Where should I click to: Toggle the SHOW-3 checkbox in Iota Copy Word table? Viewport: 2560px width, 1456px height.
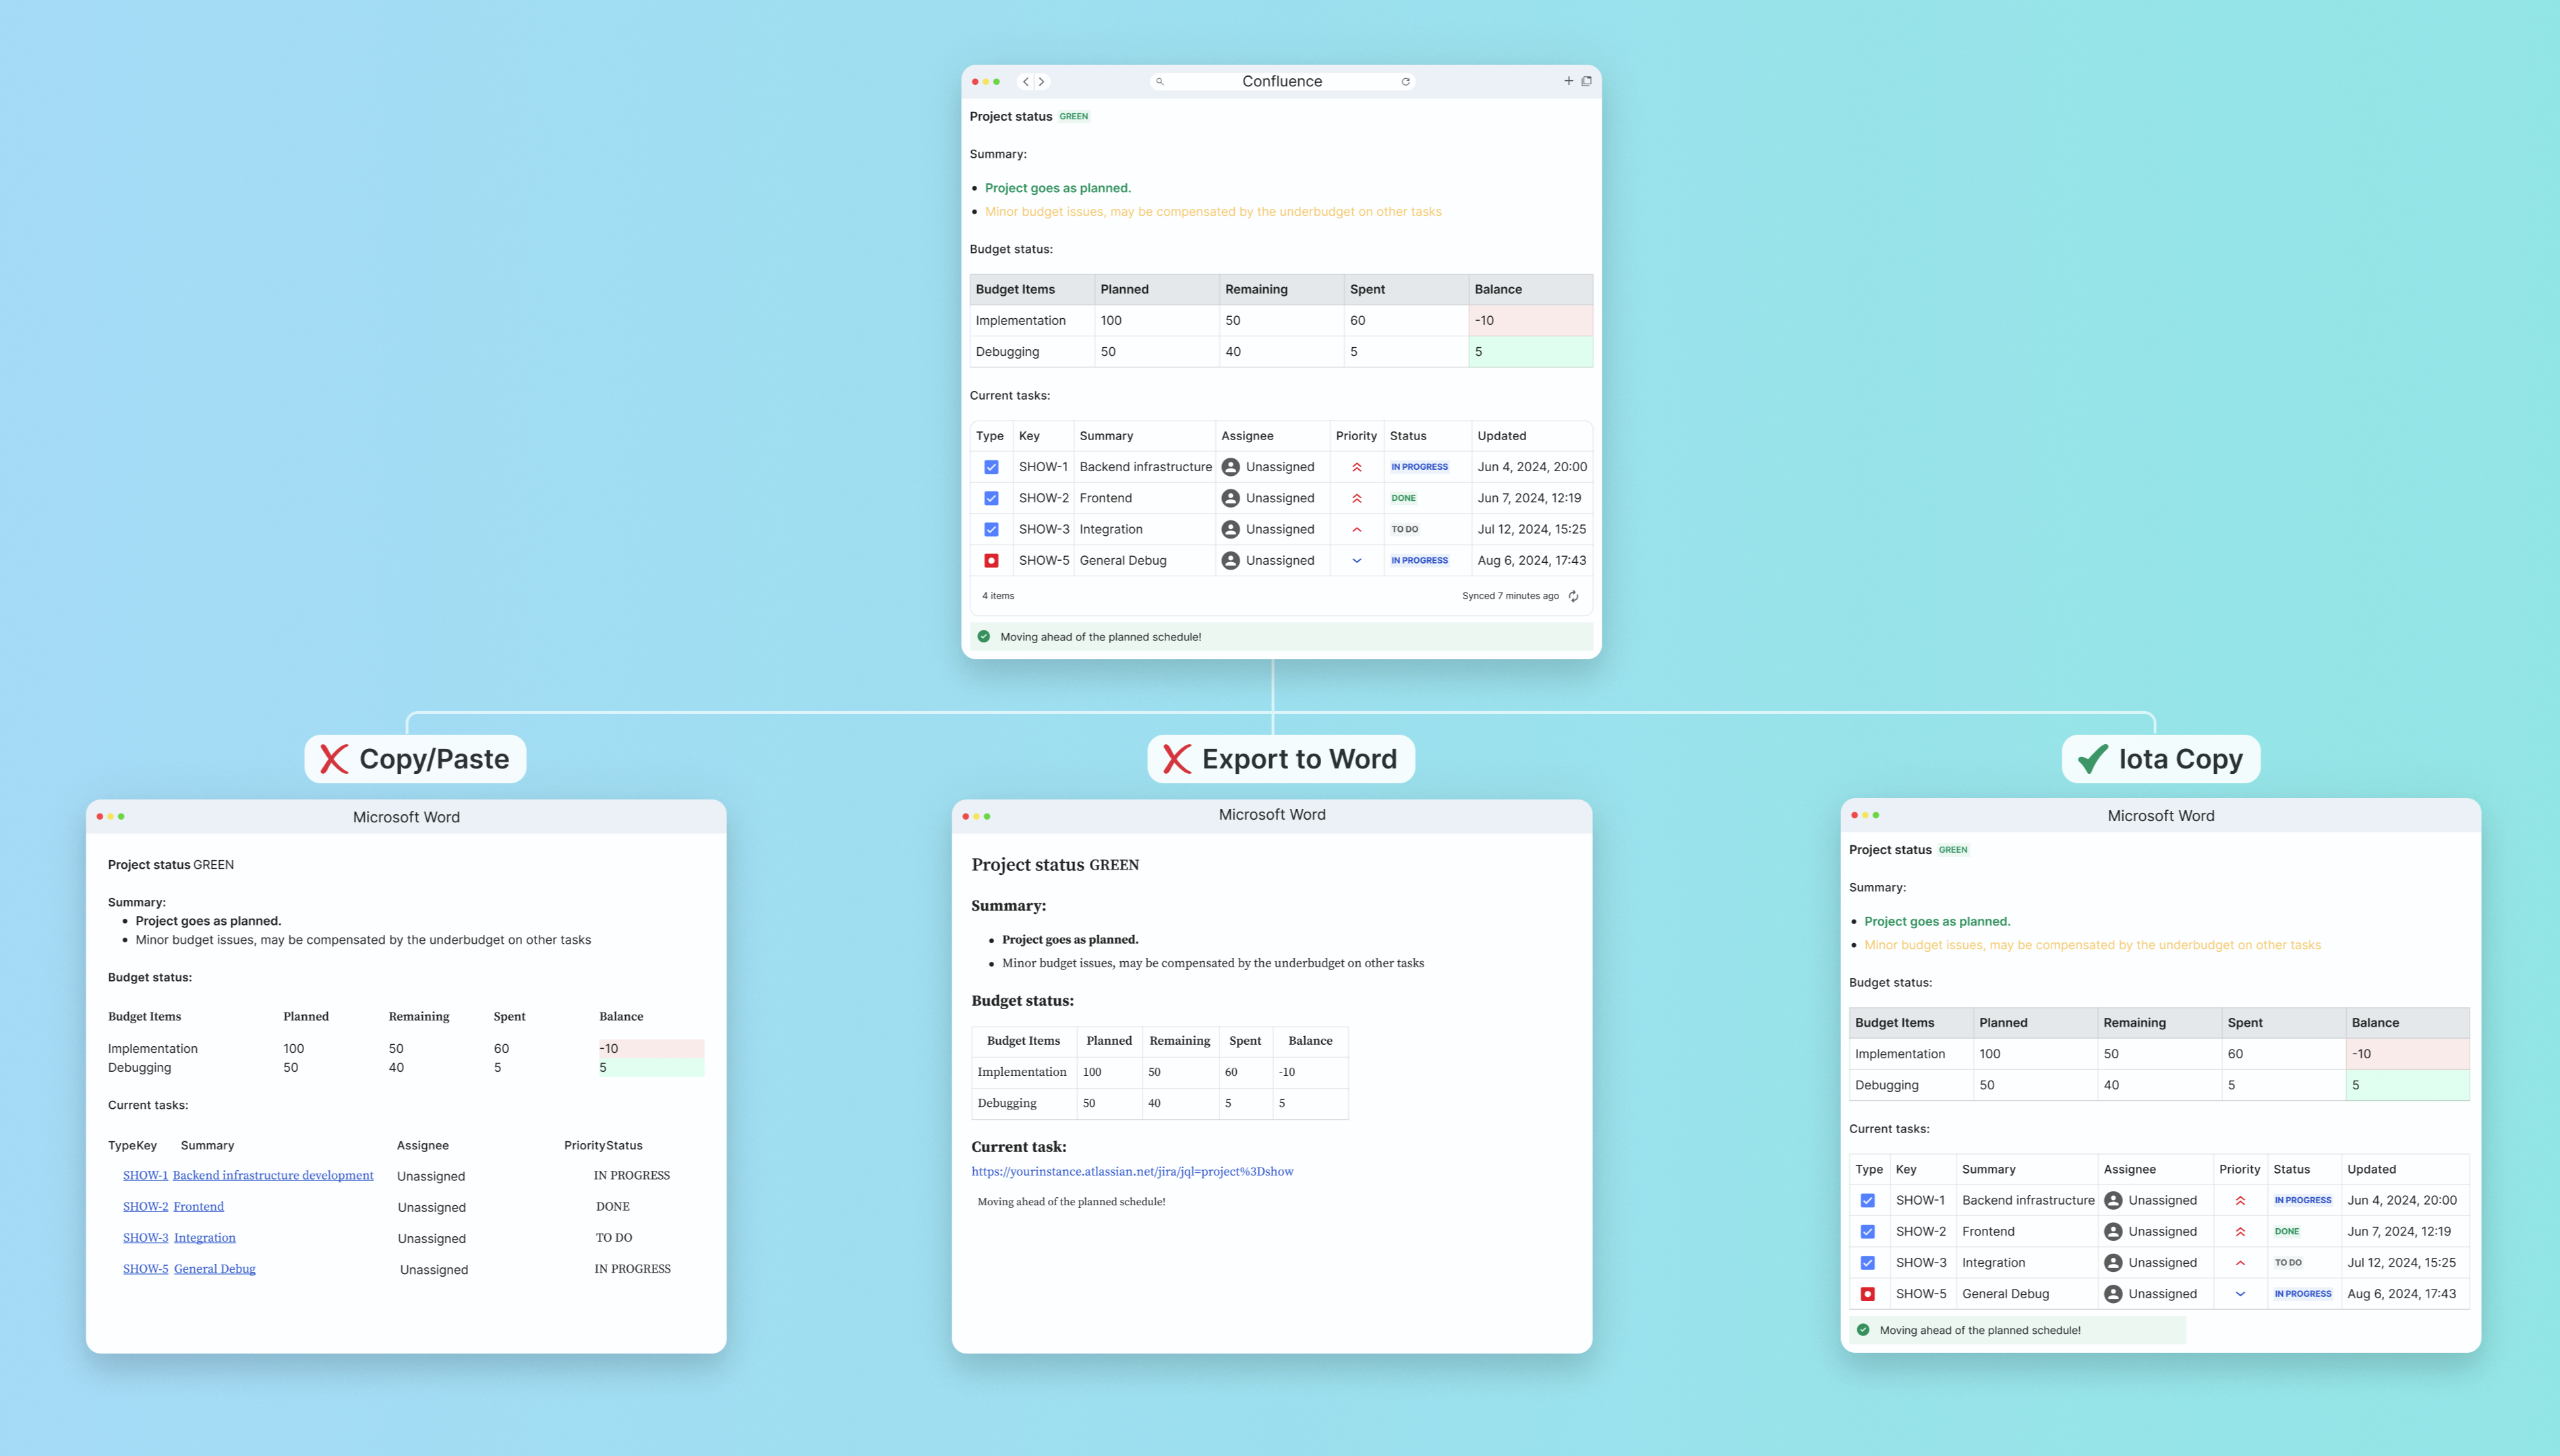1867,1263
